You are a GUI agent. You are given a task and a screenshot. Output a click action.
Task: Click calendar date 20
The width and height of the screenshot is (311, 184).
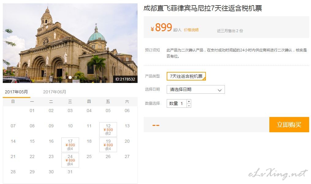[127, 141]
